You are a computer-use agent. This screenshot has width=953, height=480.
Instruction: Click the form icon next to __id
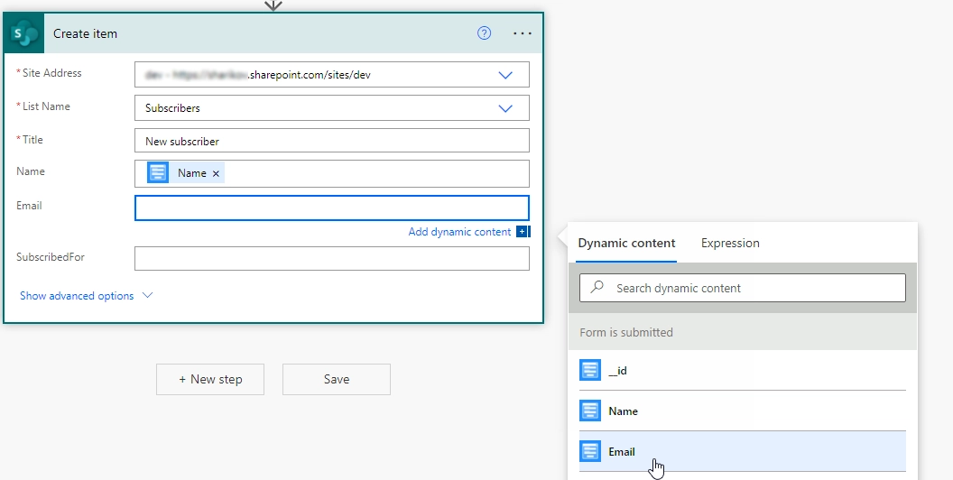(x=590, y=370)
